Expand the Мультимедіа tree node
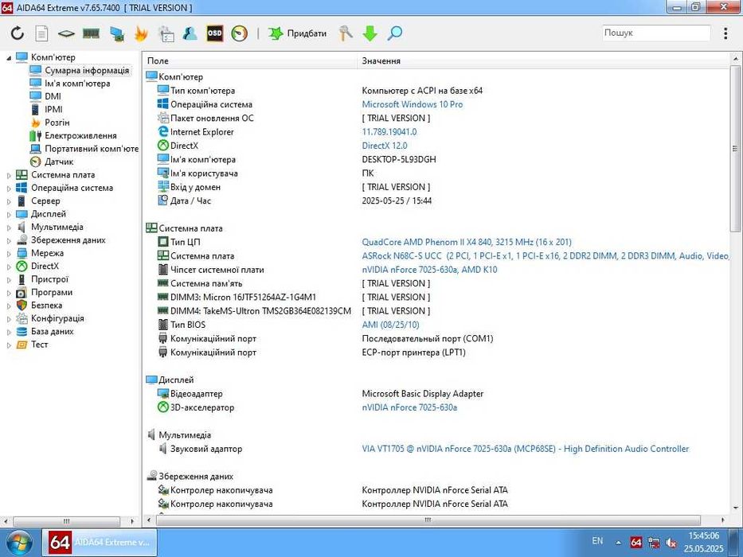 (x=9, y=228)
